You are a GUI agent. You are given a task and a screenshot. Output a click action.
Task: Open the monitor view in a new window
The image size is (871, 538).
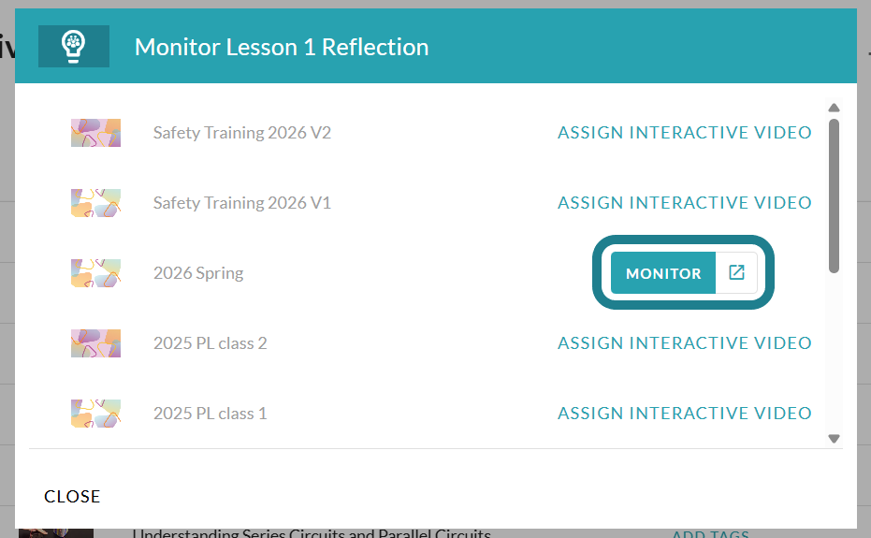tap(736, 272)
